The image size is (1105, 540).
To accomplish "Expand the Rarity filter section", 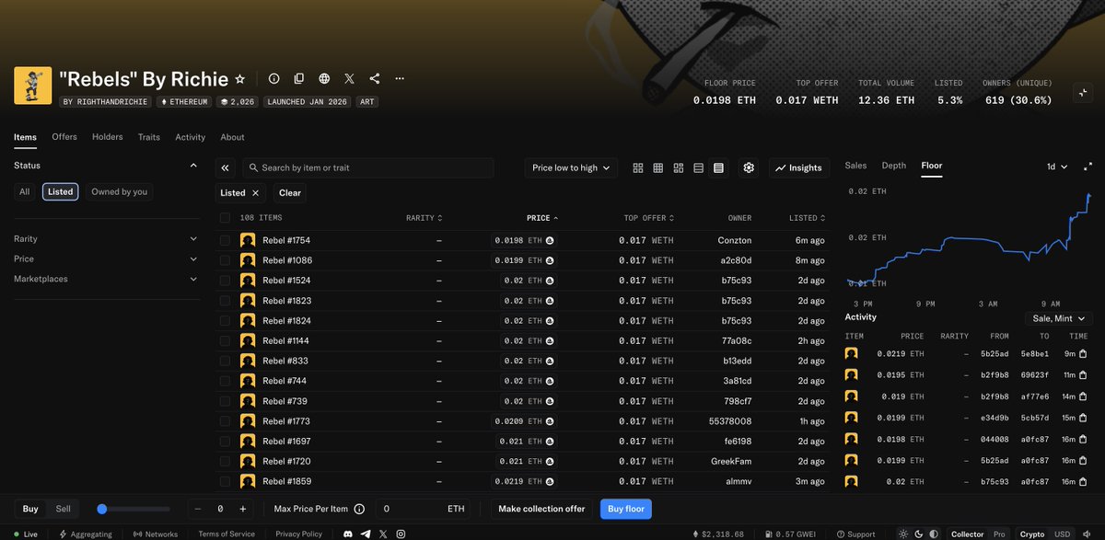I will tap(107, 238).
